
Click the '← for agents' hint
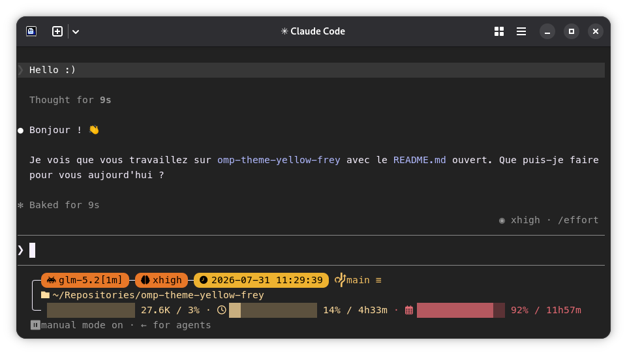[176, 325]
